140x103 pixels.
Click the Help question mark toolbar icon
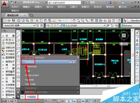coord(119,21)
